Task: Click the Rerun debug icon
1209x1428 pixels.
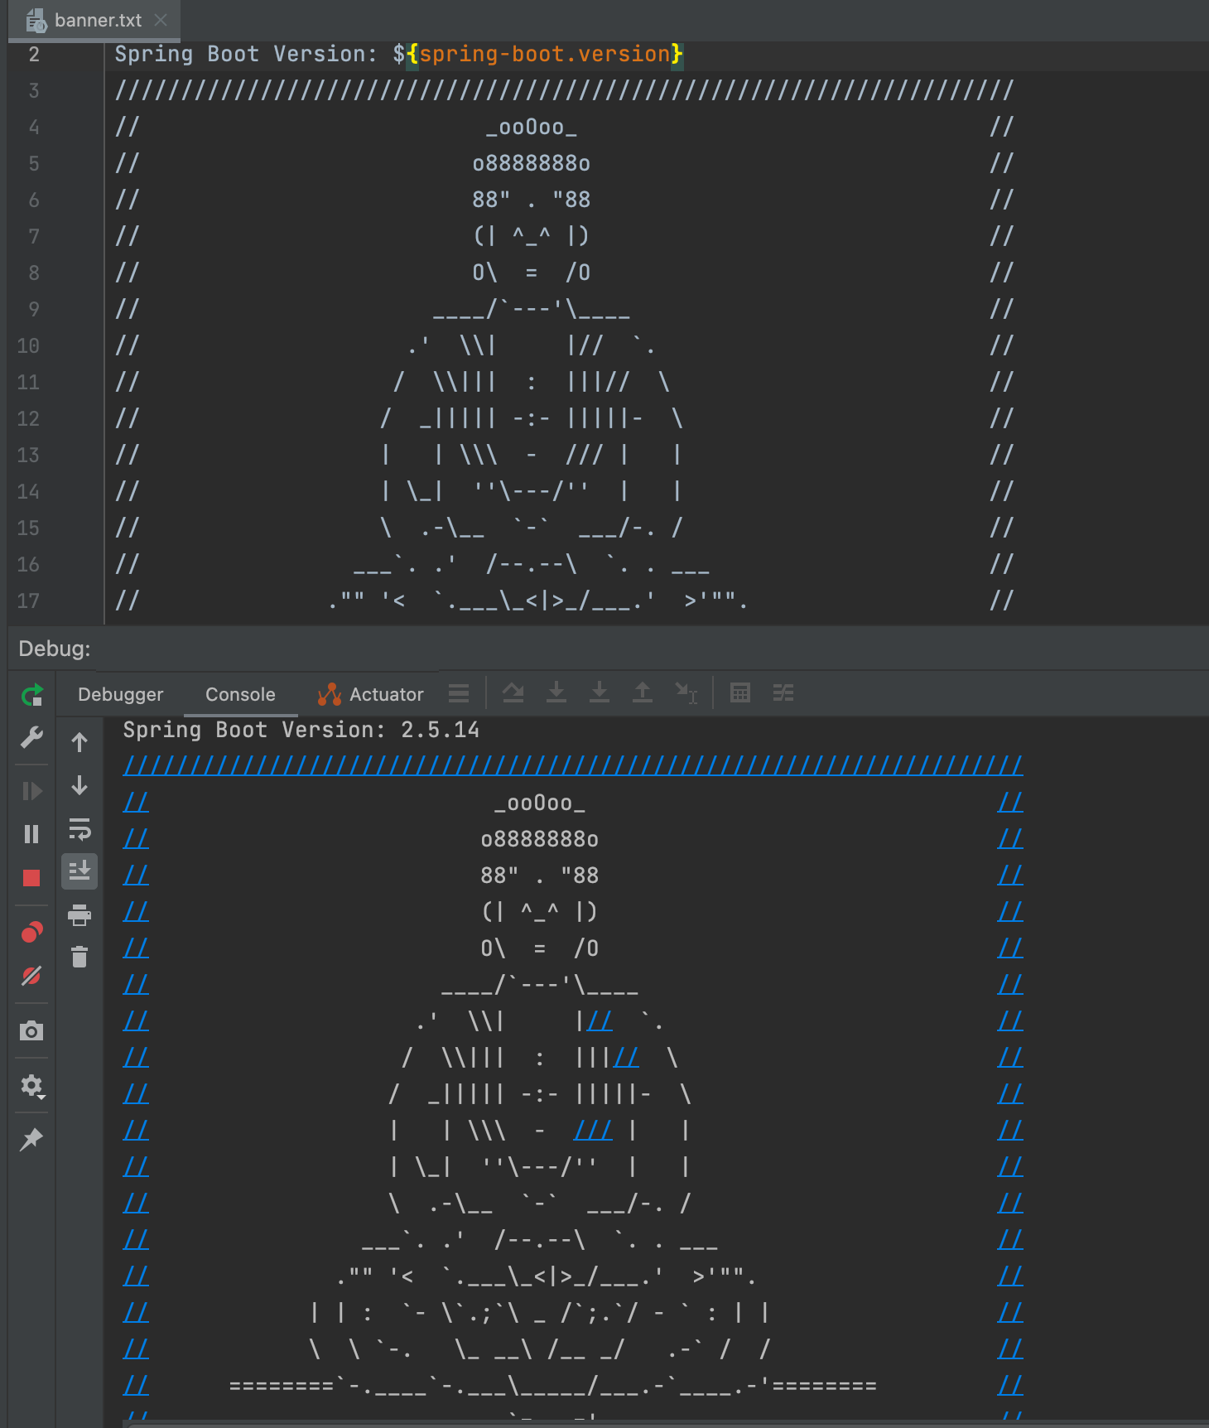Action: point(31,695)
